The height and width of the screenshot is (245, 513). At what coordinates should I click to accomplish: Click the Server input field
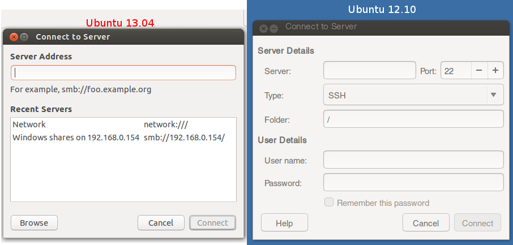click(369, 70)
